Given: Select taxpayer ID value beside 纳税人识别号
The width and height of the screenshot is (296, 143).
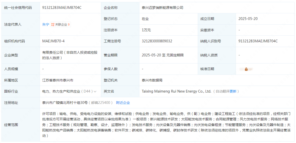Looking at the screenshot, I should (x=258, y=41).
